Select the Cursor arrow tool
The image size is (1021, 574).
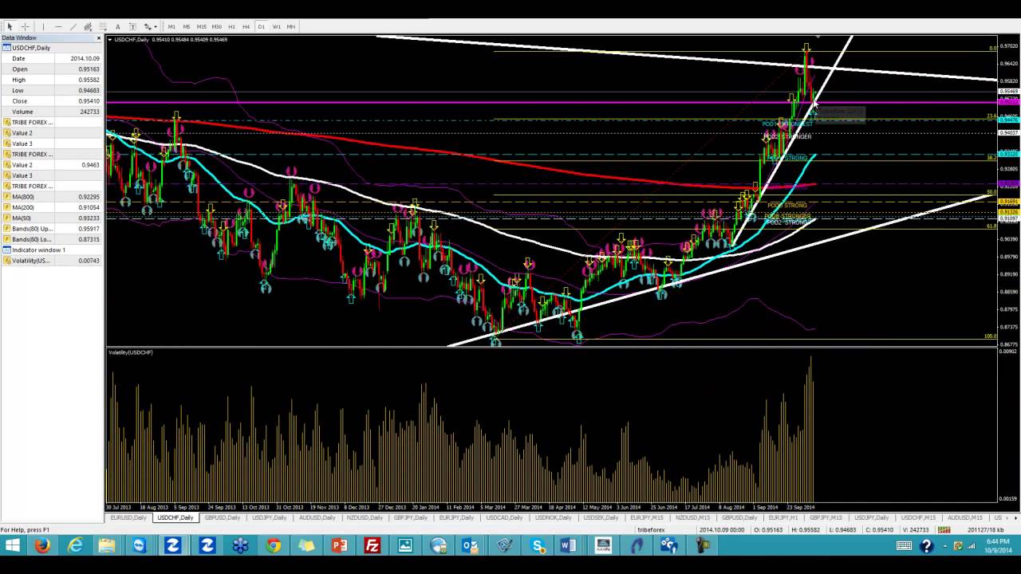pos(10,26)
